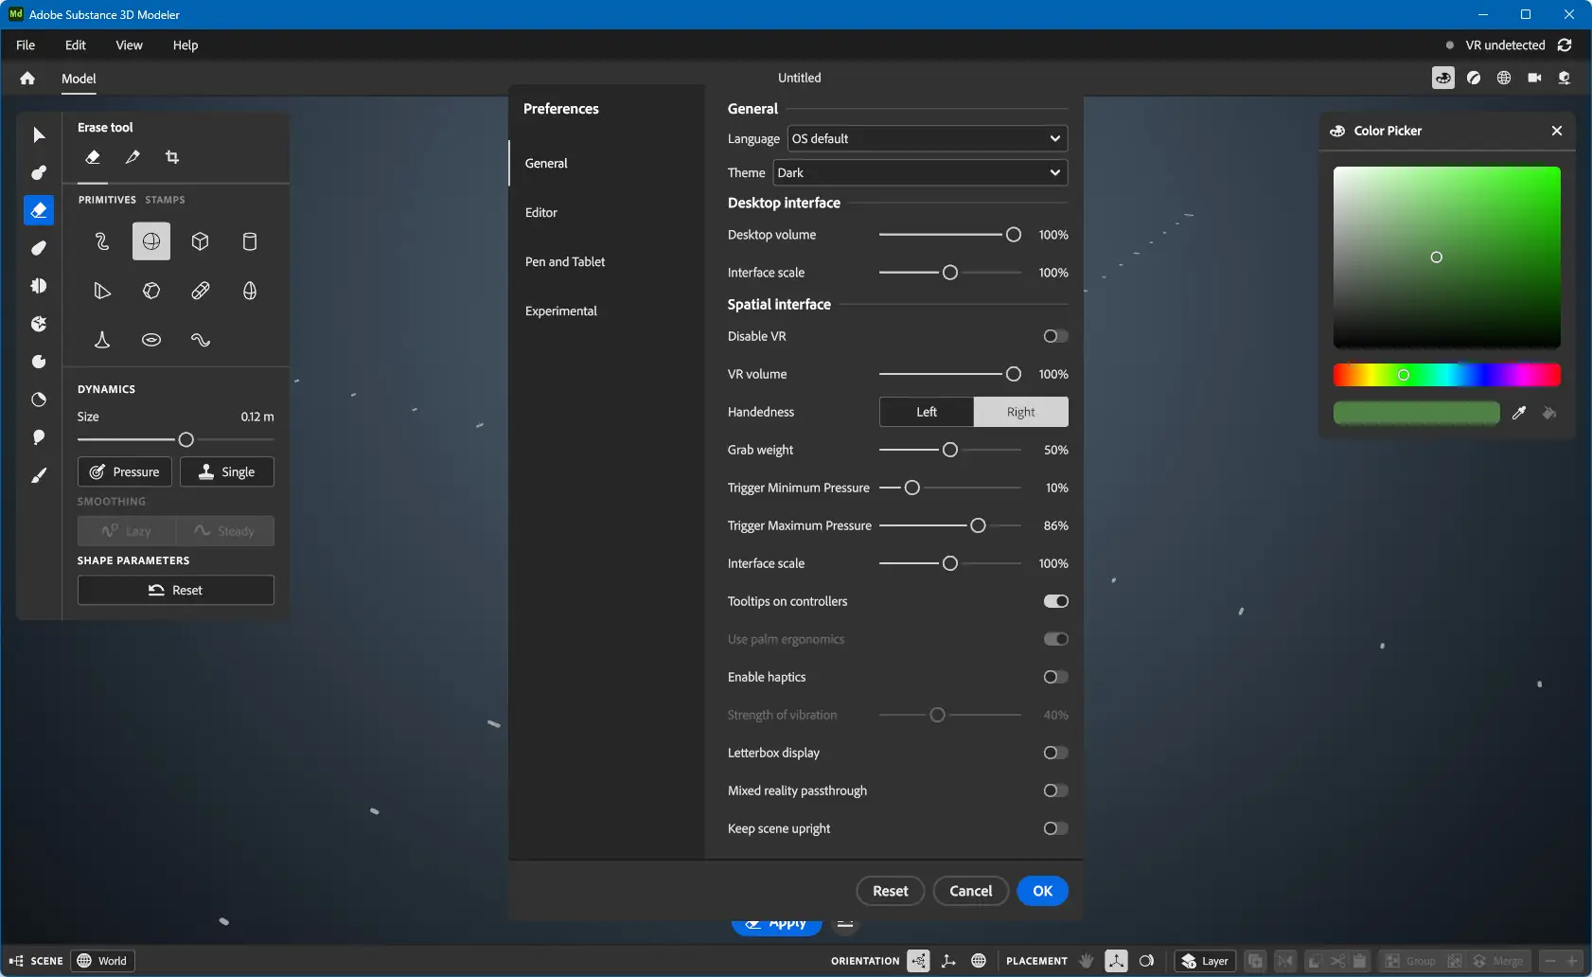Cancel the Preferences dialog
Screen dimensions: 1592x977
coord(970,891)
